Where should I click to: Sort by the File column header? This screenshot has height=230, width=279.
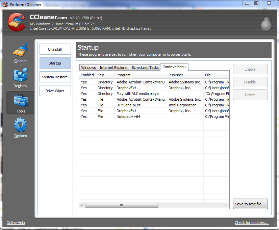216,75
